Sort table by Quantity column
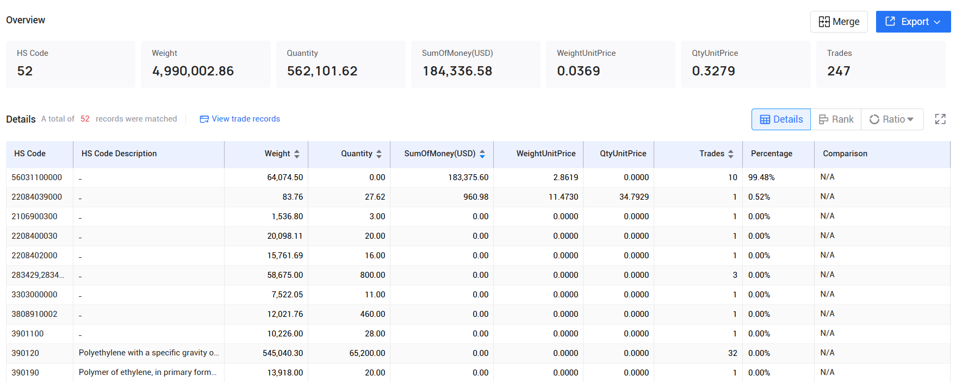This screenshot has width=956, height=382. 379,154
